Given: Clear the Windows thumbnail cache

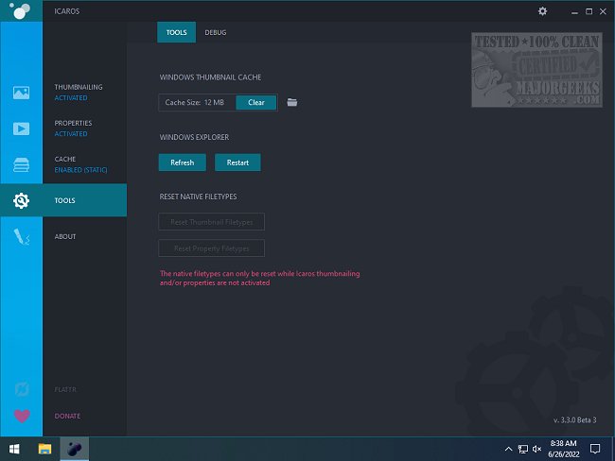Looking at the screenshot, I should click(256, 103).
